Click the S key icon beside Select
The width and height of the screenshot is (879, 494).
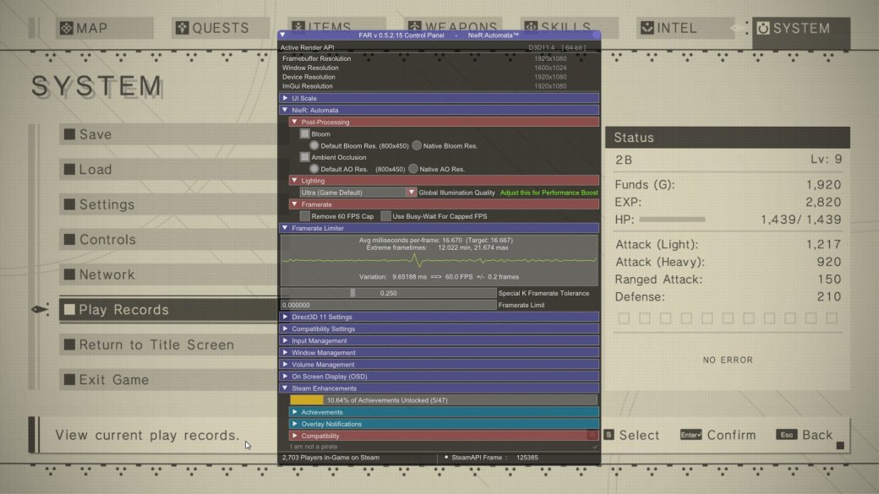pos(609,435)
